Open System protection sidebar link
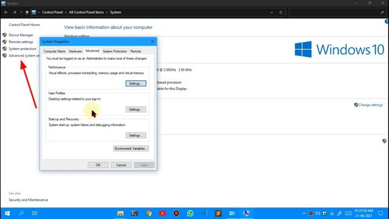The height and width of the screenshot is (219, 389). coord(22,49)
